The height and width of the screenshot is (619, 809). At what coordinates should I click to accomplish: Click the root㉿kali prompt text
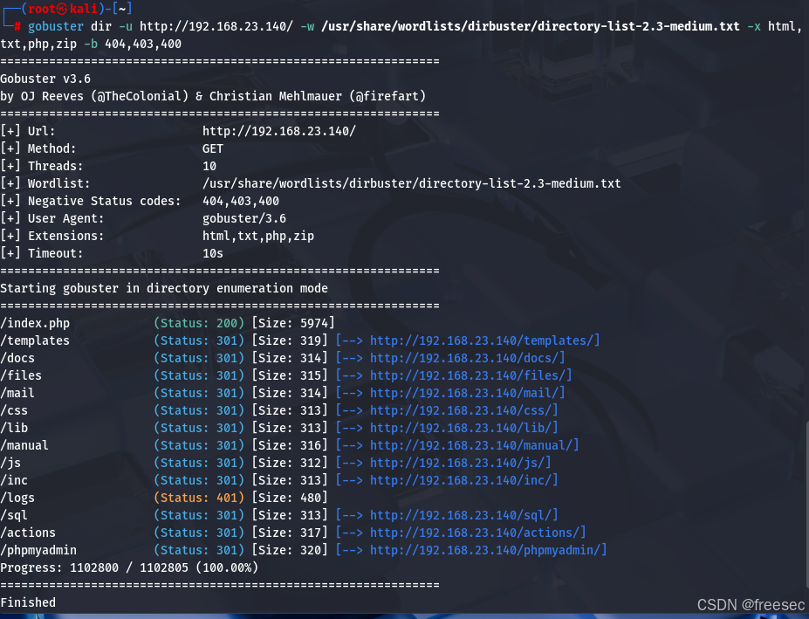click(63, 9)
